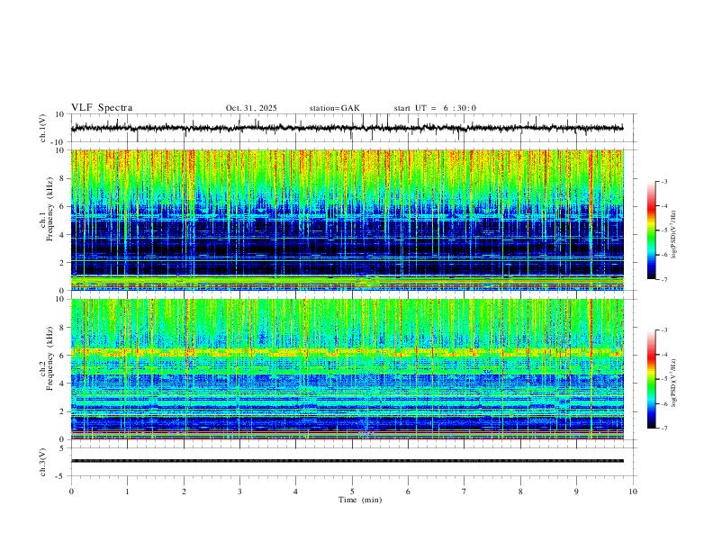Click time axis tick label "4"

coord(296,492)
